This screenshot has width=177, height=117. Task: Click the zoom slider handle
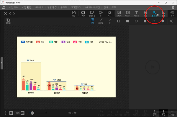32,113
